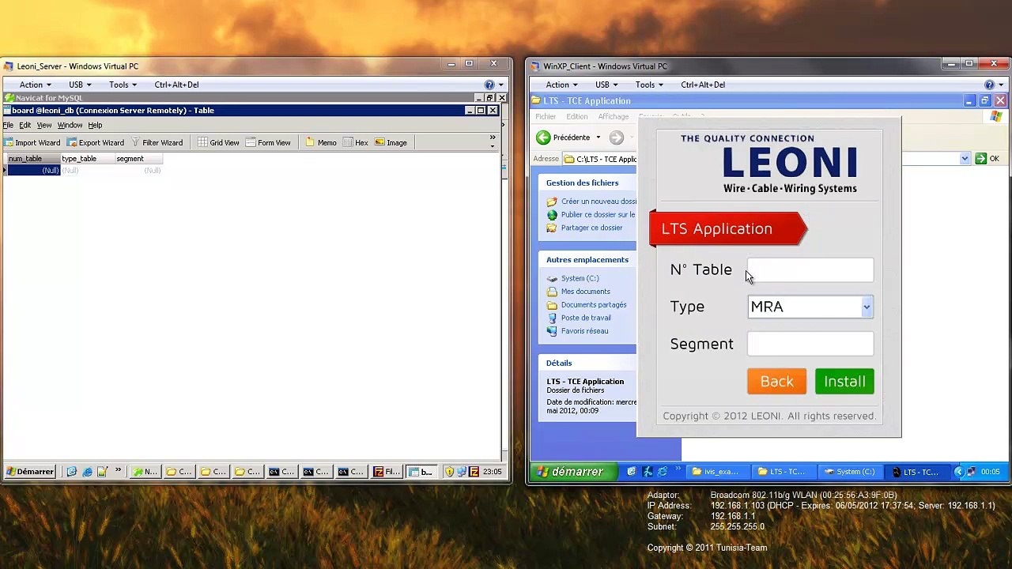Open Filter Wizard in Navicat toolbar
This screenshot has height=569, width=1012.
tap(157, 143)
